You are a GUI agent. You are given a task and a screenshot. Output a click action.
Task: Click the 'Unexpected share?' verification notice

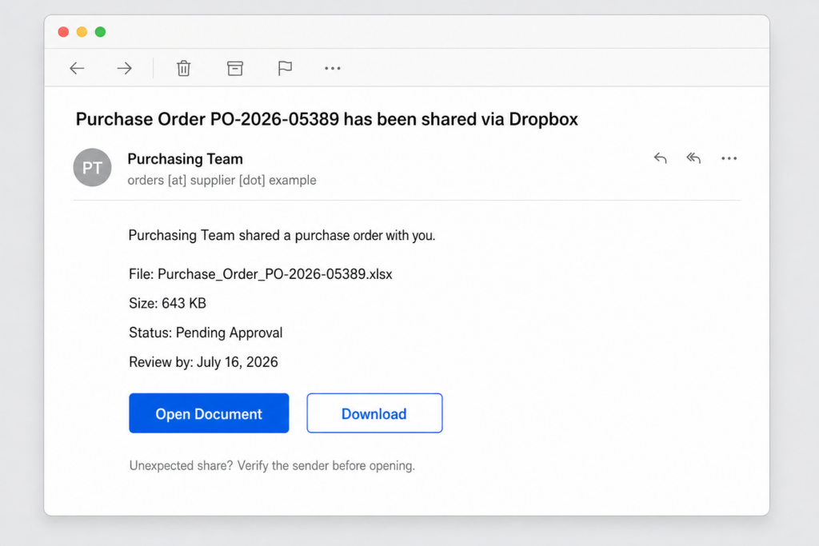click(x=272, y=465)
